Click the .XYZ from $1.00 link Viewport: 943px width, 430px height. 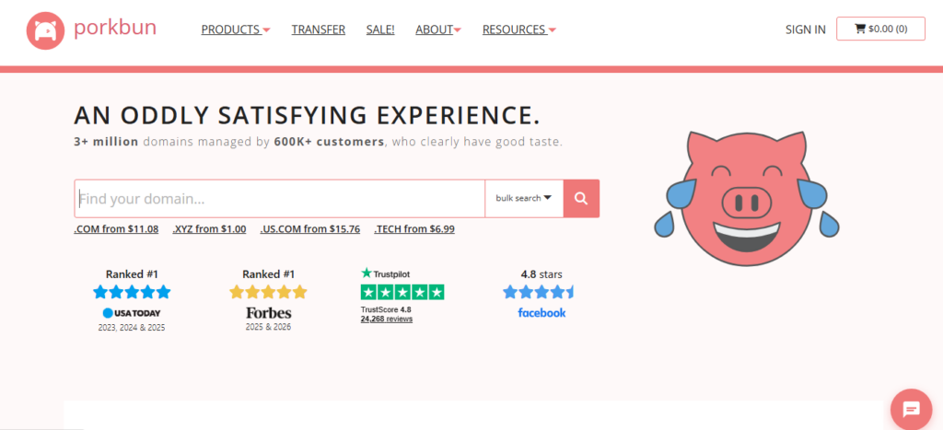[209, 229]
